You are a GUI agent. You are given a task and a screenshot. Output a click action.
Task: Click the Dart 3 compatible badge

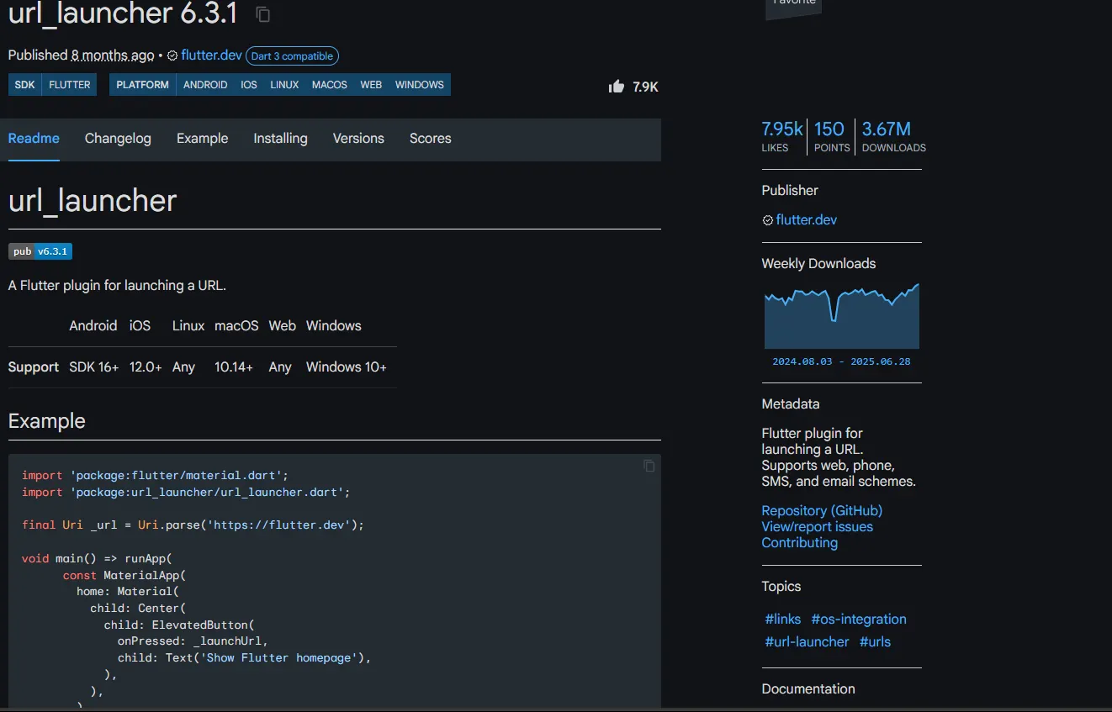pos(292,56)
